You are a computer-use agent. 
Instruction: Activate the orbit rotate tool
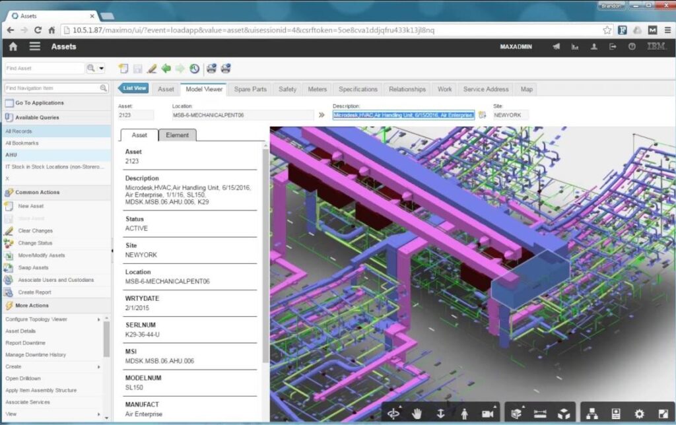point(394,413)
